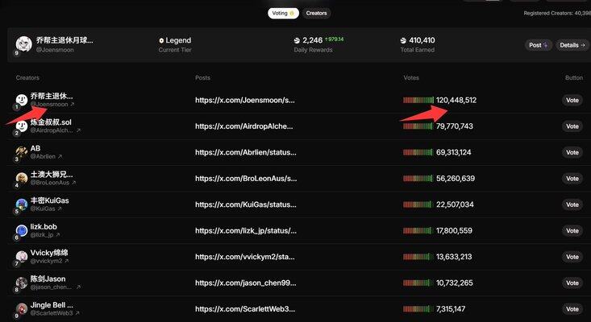Switch to the Voting tab
591x322 pixels.
click(283, 13)
